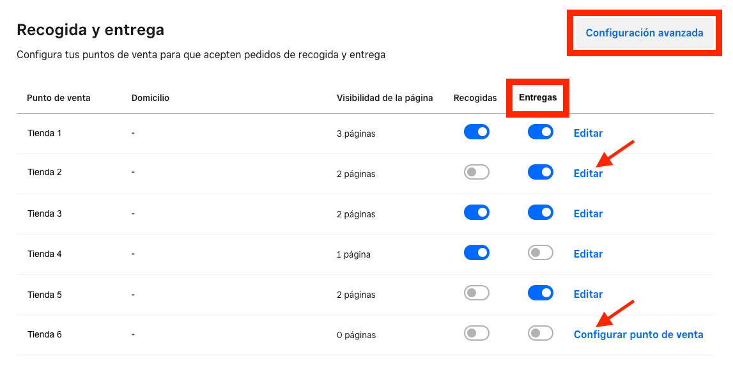
Task: Click Configurar punto de venta link
Action: 638,335
